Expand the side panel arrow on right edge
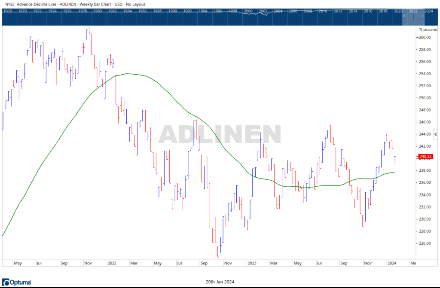The width and height of the screenshot is (440, 288). (x=437, y=135)
